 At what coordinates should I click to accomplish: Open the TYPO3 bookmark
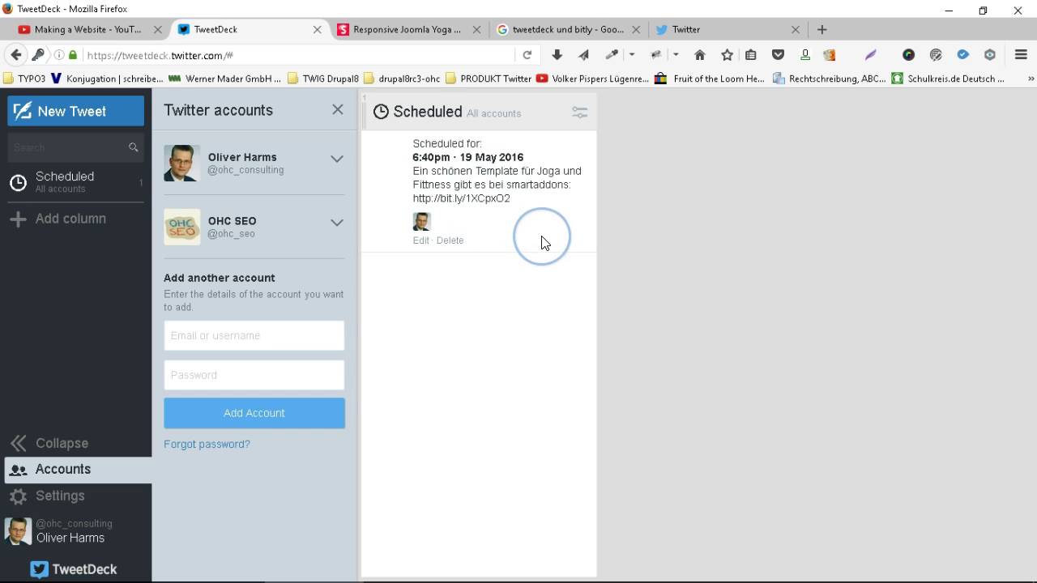point(24,79)
